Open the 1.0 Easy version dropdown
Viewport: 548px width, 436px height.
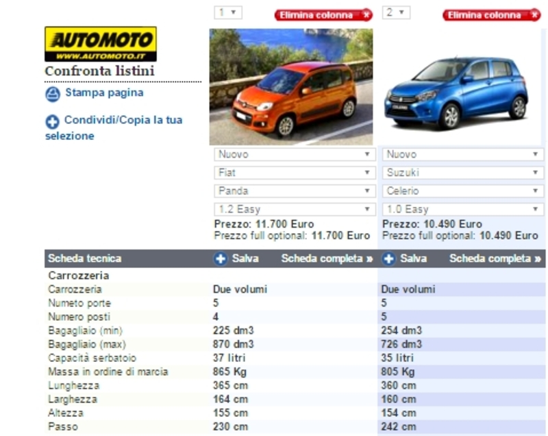coord(463,209)
